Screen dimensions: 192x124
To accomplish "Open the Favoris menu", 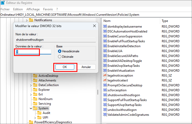I will tap(48, 9).
